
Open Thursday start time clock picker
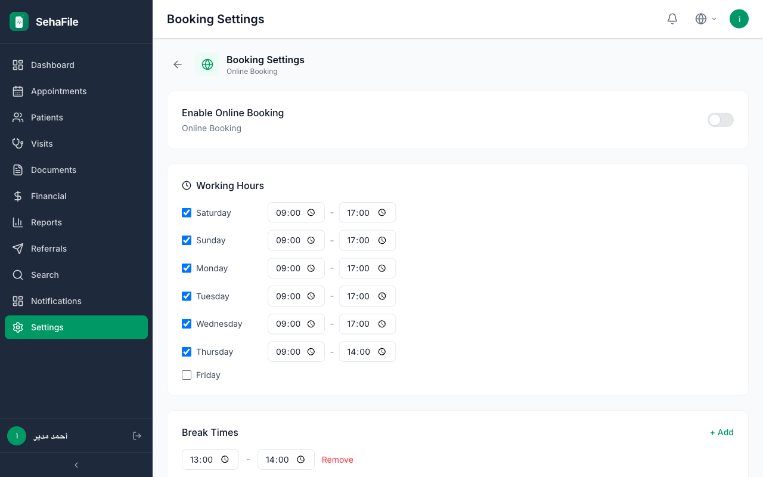(x=311, y=352)
